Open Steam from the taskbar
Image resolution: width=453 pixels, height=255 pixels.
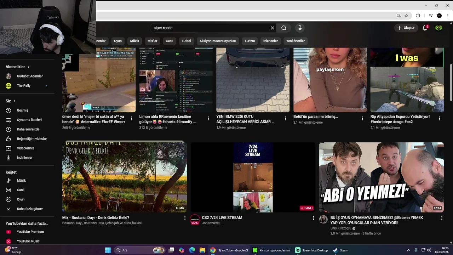(x=340, y=250)
